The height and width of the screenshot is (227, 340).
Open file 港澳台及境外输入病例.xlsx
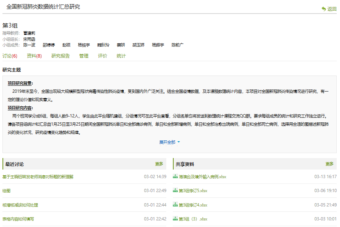click(202, 177)
